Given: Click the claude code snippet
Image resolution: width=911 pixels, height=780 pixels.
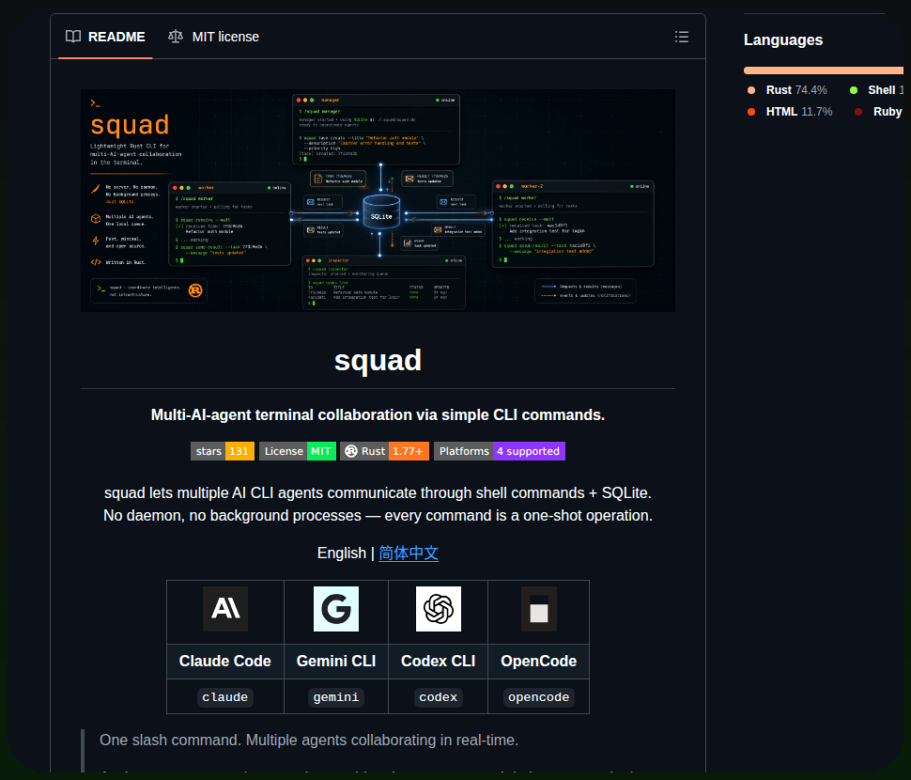Looking at the screenshot, I should click(224, 697).
